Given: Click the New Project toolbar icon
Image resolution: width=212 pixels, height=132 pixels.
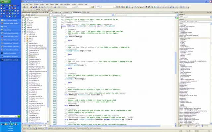Looking at the screenshot, I should tap(24, 7).
